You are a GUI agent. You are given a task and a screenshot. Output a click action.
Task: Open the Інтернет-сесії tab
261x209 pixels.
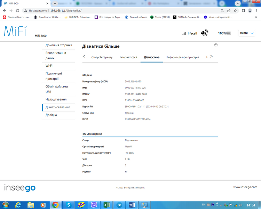click(x=128, y=57)
